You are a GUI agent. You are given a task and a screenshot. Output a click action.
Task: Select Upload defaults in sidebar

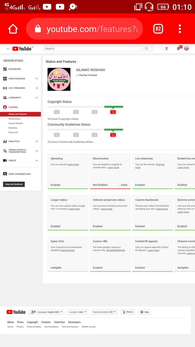(16, 123)
